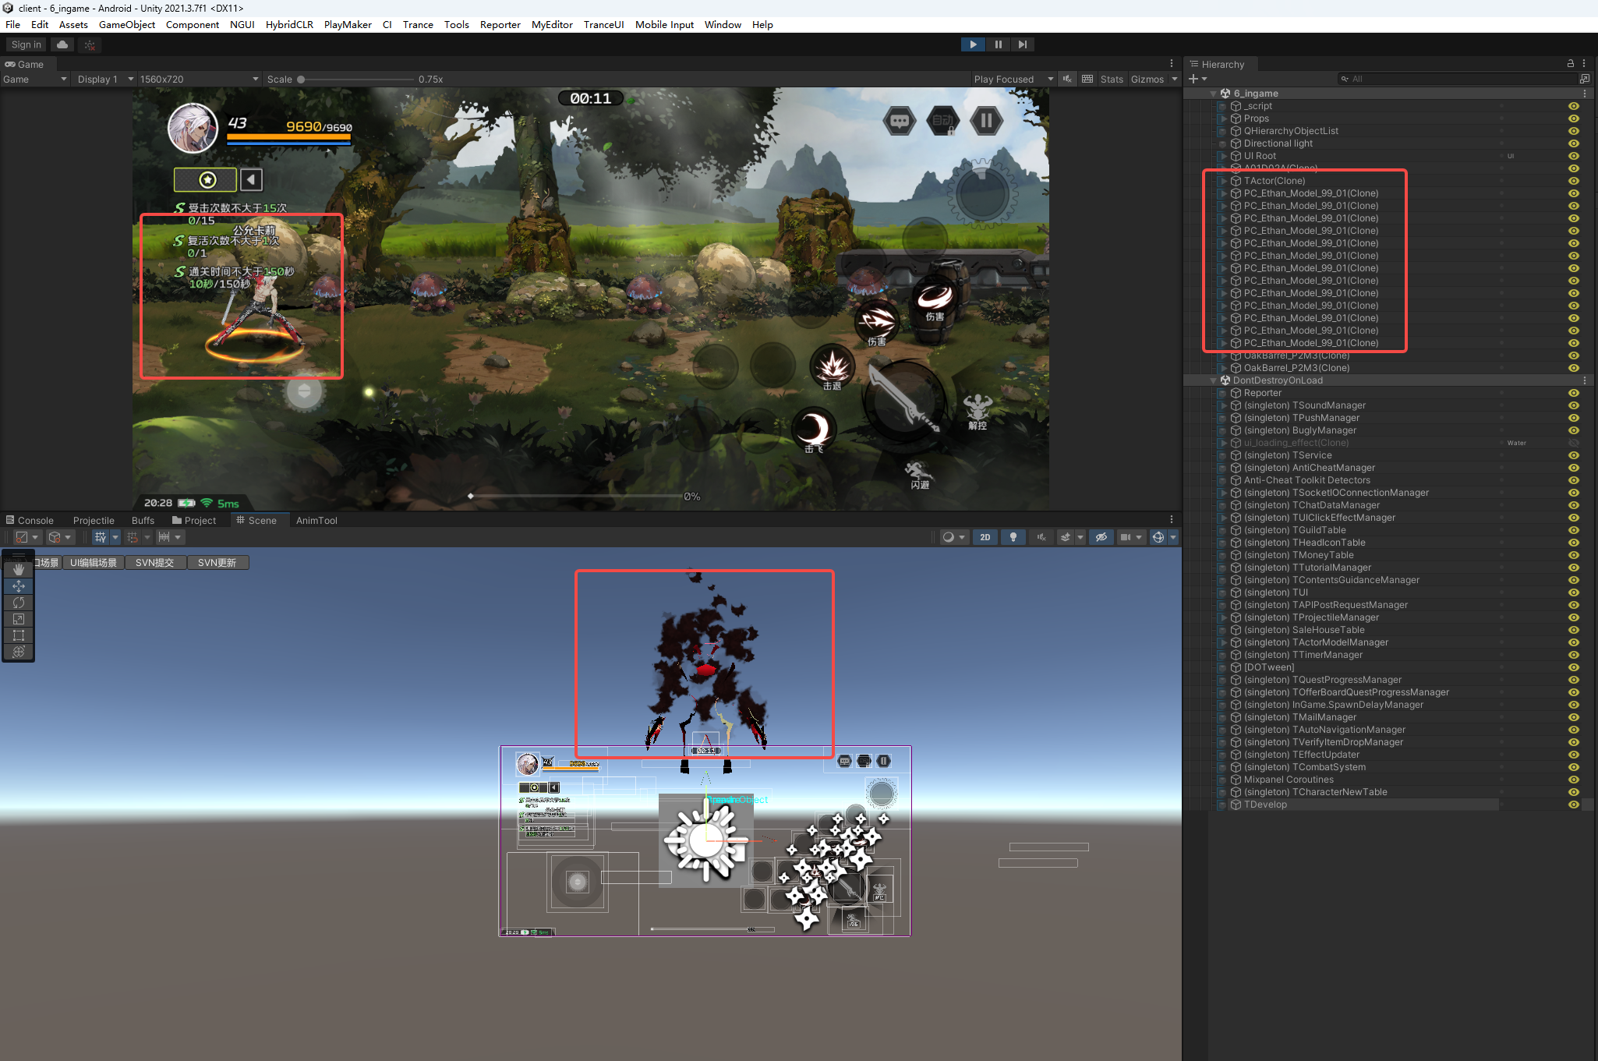Toggle visibility of UI Root
This screenshot has height=1061, width=1598.
(1574, 156)
